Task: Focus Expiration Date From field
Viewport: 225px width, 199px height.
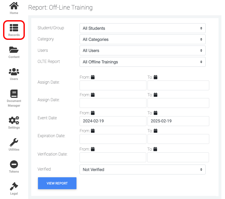Action: tap(113, 139)
